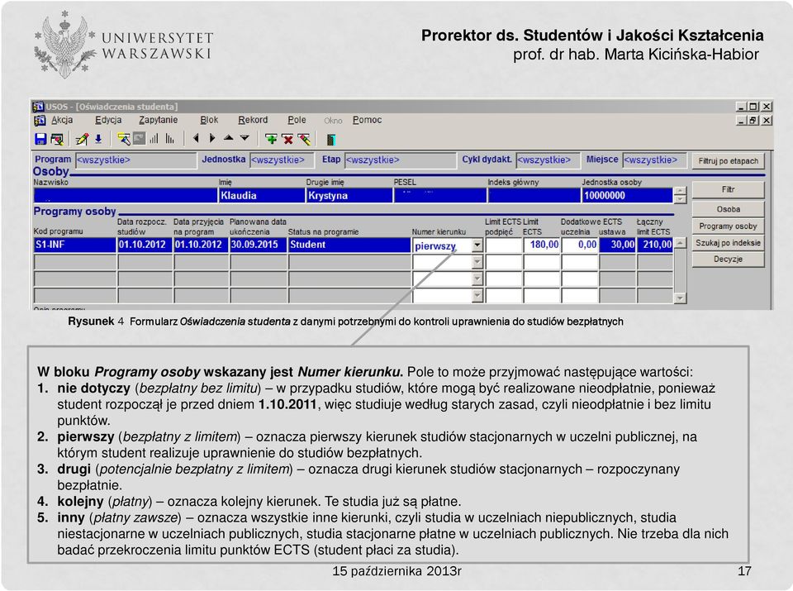793x591 pixels.
Task: Insert a new record with green plus
Action: (271, 139)
